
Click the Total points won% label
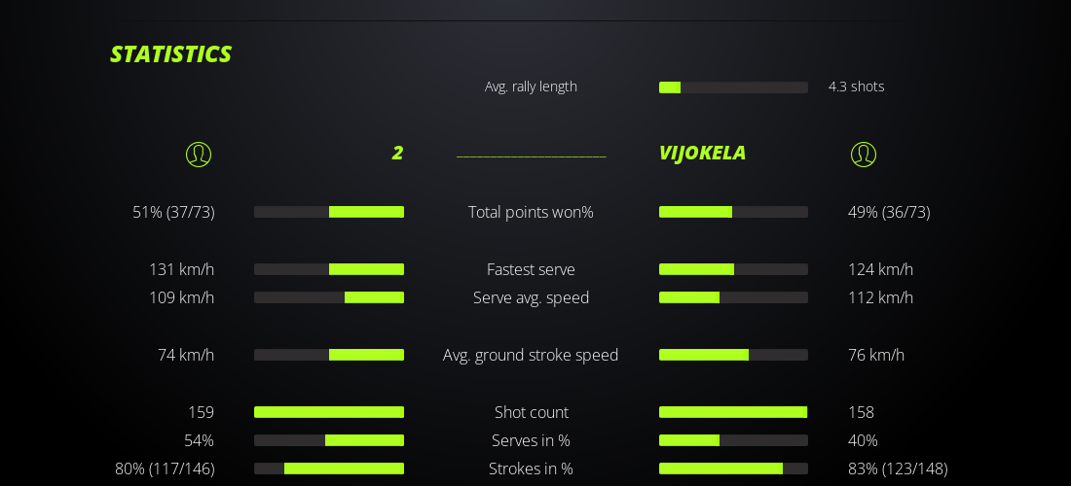531,212
